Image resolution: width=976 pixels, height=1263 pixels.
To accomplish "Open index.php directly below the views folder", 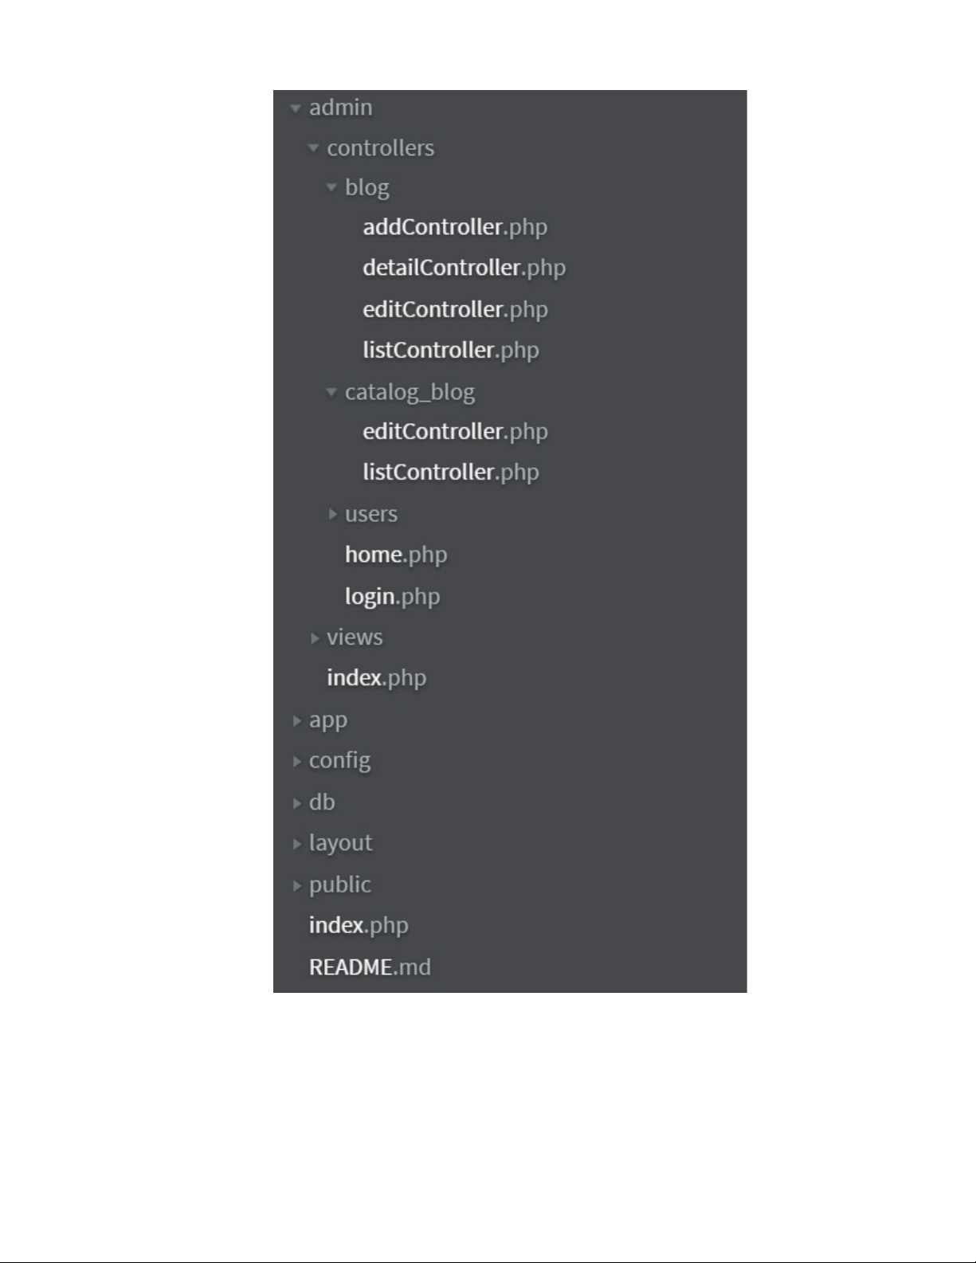I will click(376, 678).
